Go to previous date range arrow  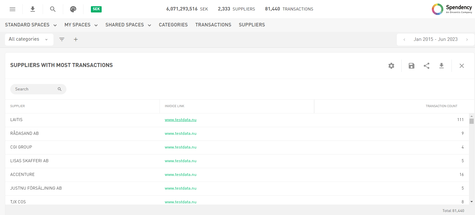point(404,40)
